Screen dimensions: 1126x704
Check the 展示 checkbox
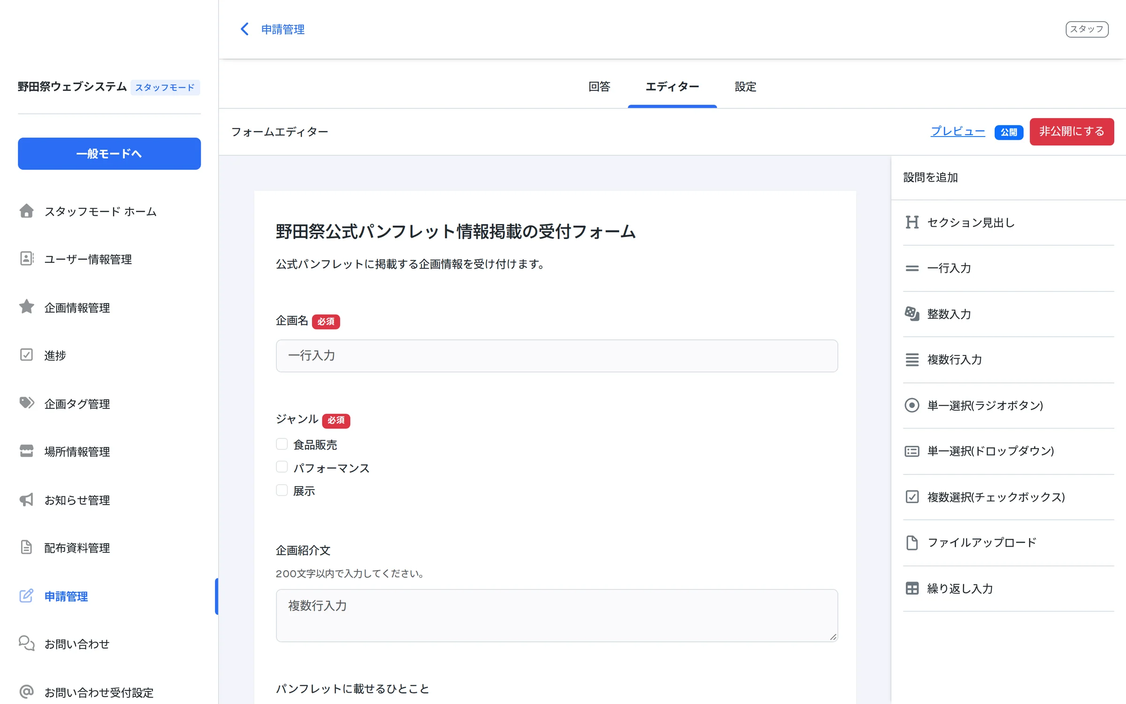click(x=281, y=490)
